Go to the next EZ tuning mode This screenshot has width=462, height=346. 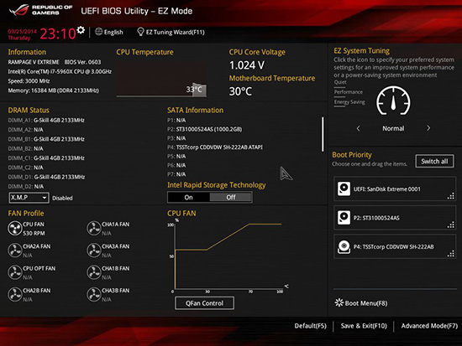coord(428,128)
